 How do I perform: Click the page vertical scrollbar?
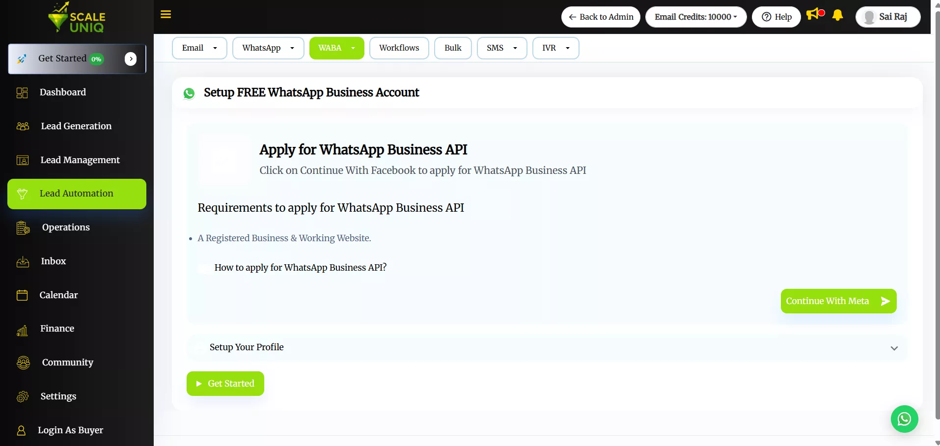(x=937, y=216)
